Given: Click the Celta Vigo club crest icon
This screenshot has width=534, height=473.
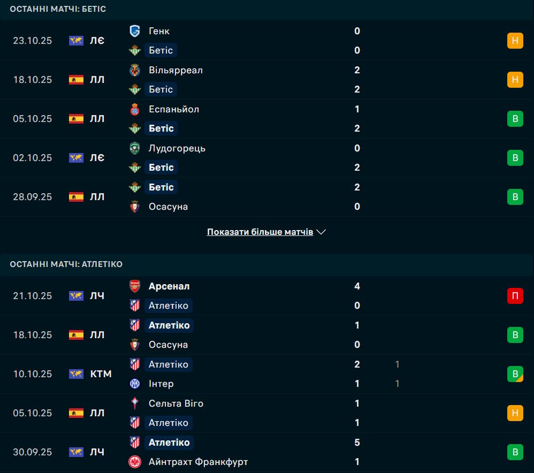Looking at the screenshot, I should (135, 403).
